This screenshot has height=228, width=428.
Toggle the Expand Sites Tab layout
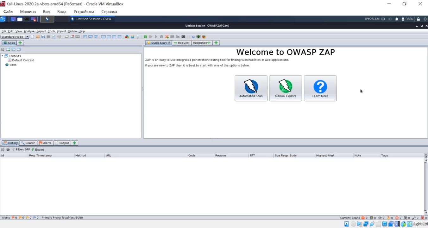[x=85, y=37]
